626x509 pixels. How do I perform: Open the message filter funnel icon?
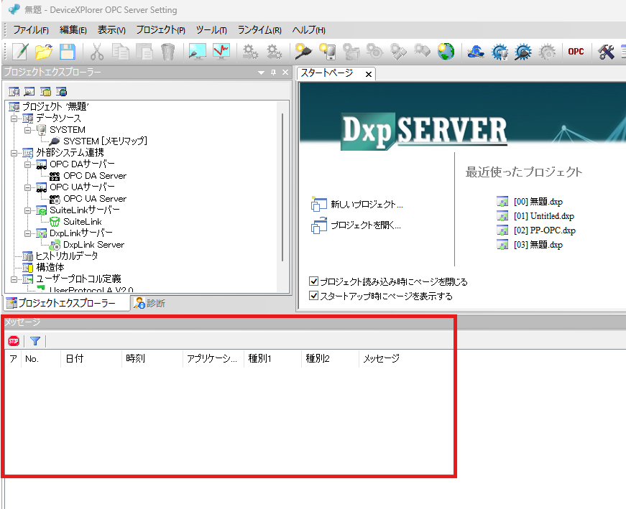[34, 341]
